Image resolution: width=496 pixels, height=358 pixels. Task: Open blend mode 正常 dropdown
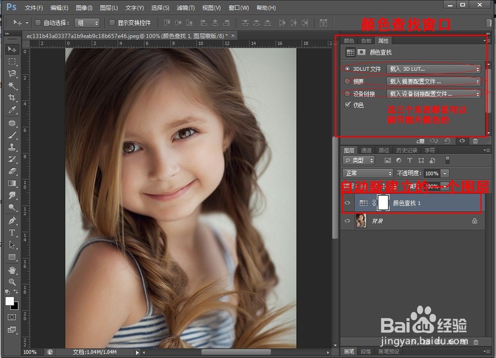pos(368,173)
